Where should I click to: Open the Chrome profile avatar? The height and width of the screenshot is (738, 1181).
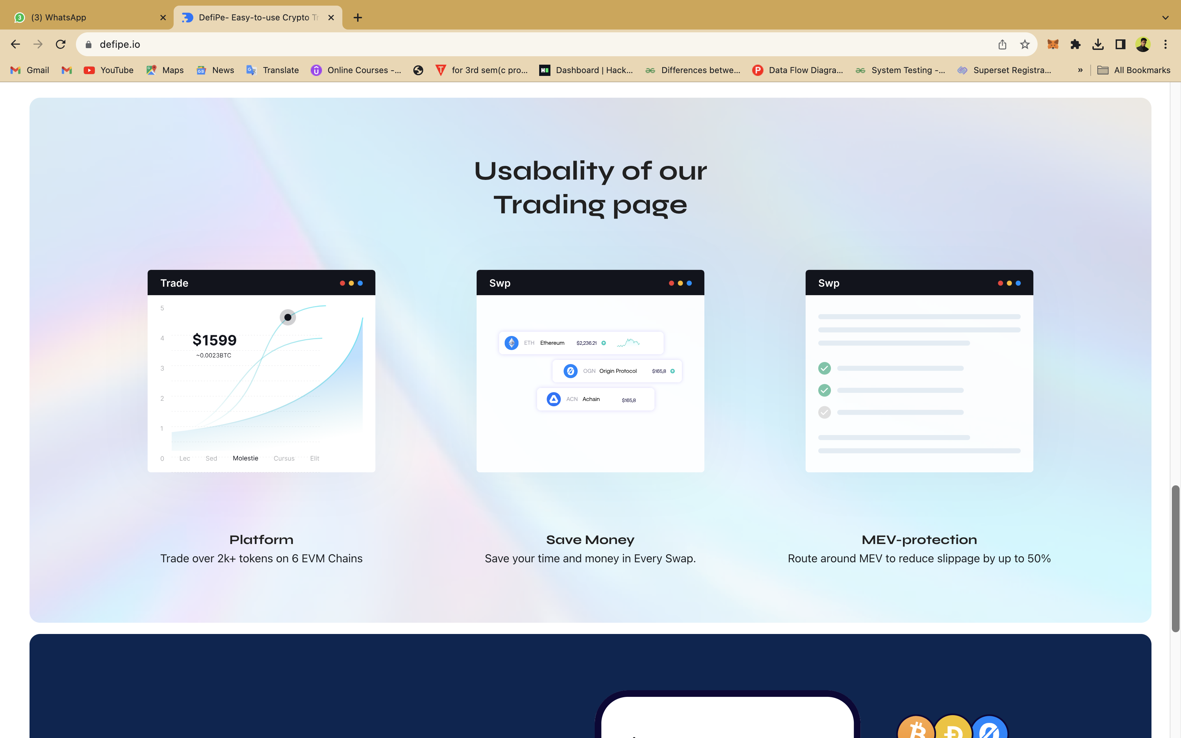tap(1143, 44)
